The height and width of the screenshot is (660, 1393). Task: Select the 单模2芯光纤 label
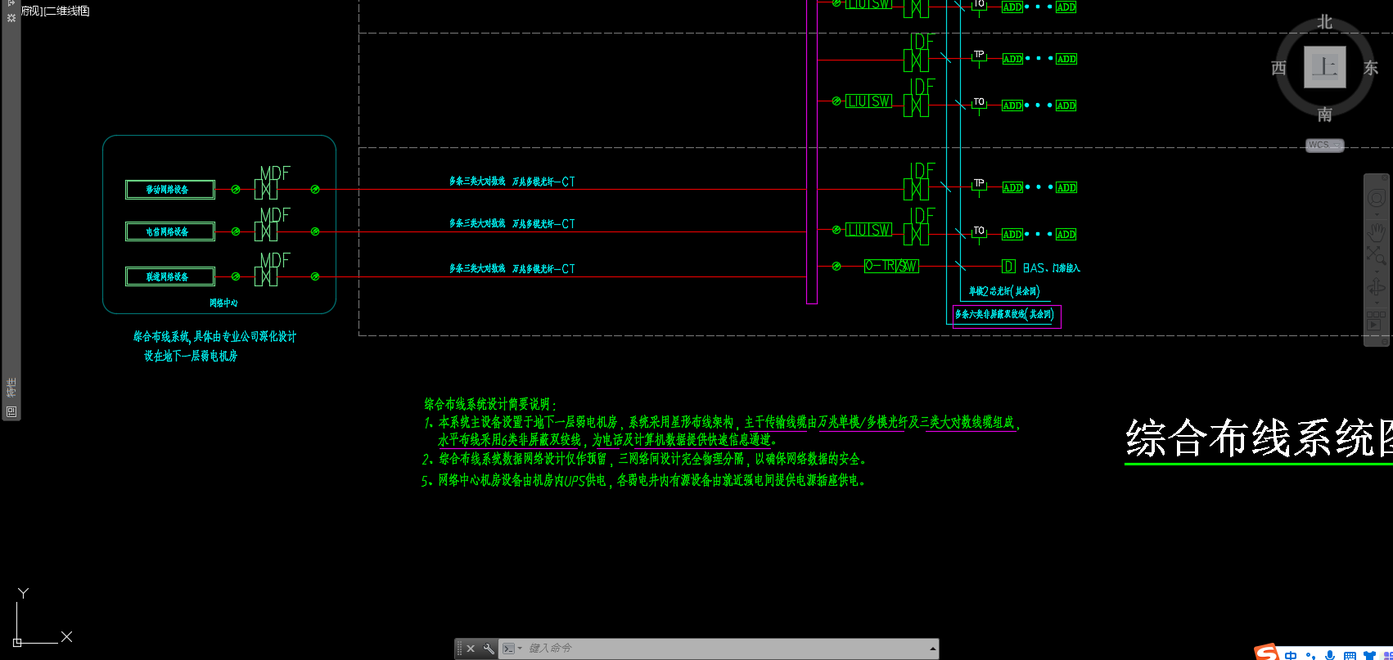[1004, 291]
